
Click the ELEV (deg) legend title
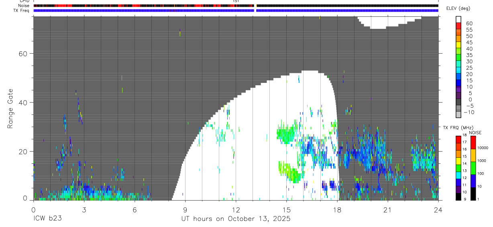[458, 8]
